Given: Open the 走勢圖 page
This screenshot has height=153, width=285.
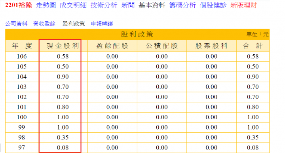Looking at the screenshot, I should (x=46, y=5).
